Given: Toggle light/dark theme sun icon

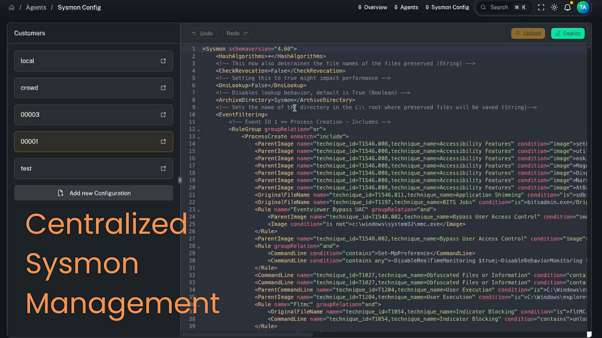Looking at the screenshot, I should click(554, 8).
